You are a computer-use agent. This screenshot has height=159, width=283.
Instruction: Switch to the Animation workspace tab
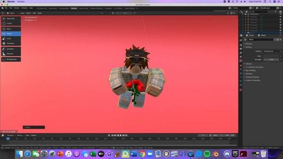pos(53,8)
